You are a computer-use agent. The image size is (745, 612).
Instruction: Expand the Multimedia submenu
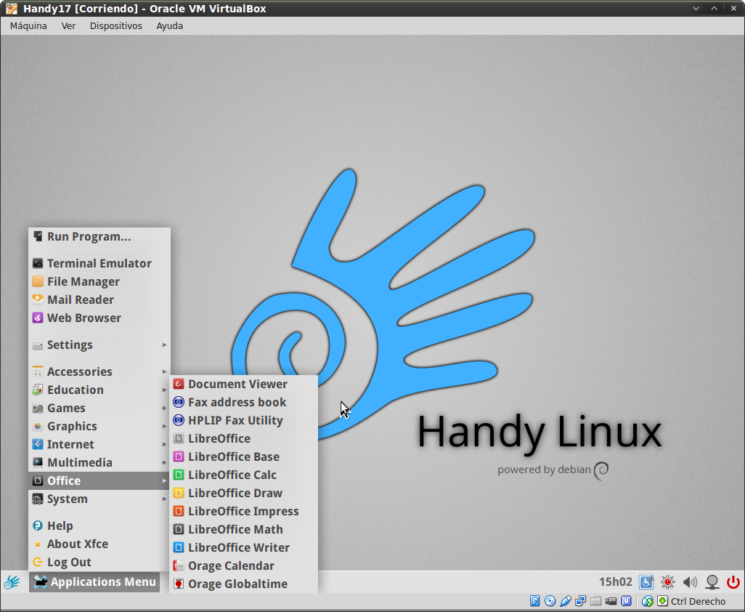(x=79, y=462)
